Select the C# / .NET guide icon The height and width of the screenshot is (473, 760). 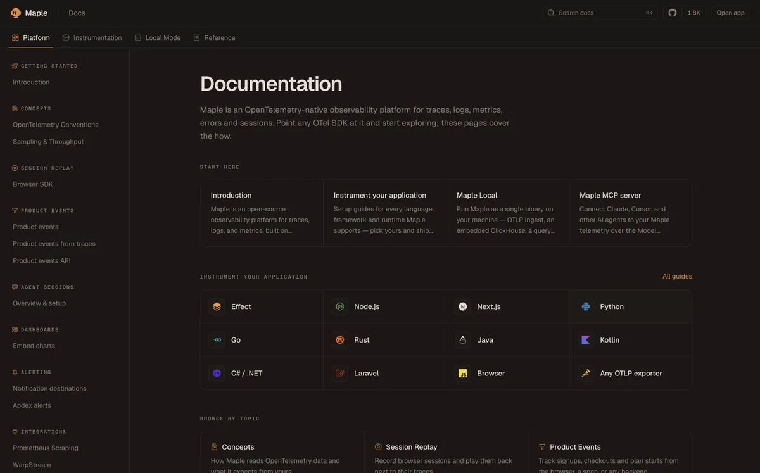pyautogui.click(x=217, y=374)
